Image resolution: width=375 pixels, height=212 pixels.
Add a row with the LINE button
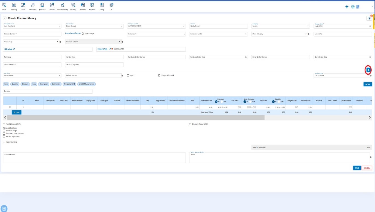point(17,112)
